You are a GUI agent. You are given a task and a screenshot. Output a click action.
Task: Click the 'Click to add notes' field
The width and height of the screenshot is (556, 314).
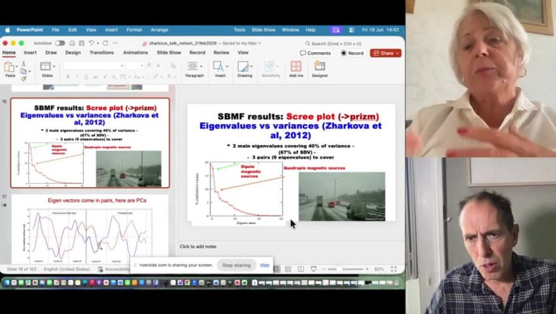[198, 246]
